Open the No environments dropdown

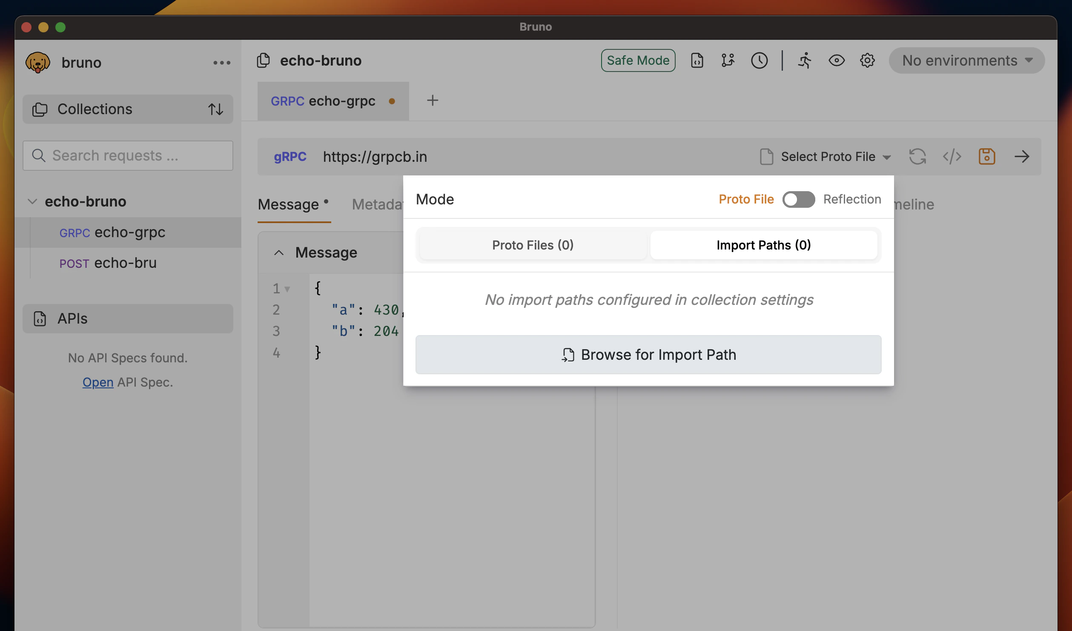966,60
